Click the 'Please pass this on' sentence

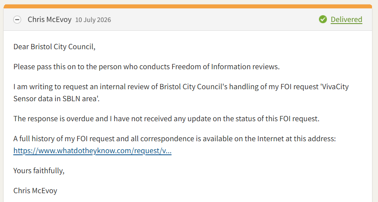tap(146, 67)
